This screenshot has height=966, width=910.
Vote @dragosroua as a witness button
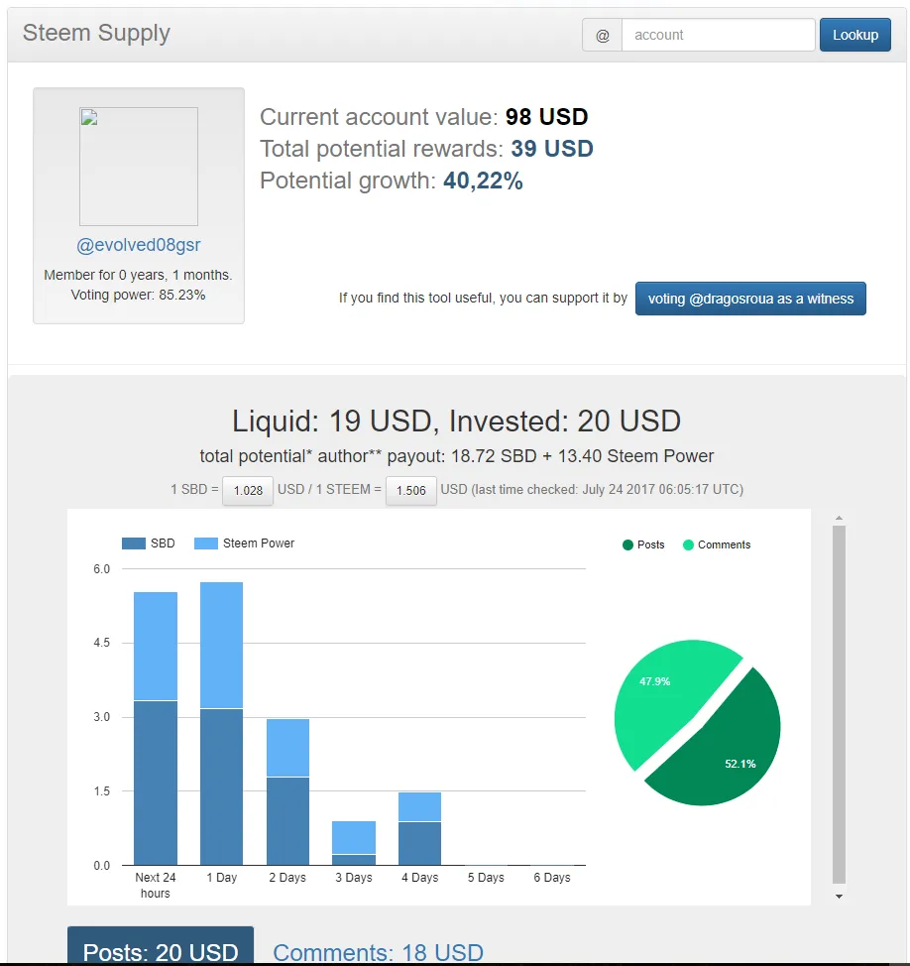click(750, 299)
